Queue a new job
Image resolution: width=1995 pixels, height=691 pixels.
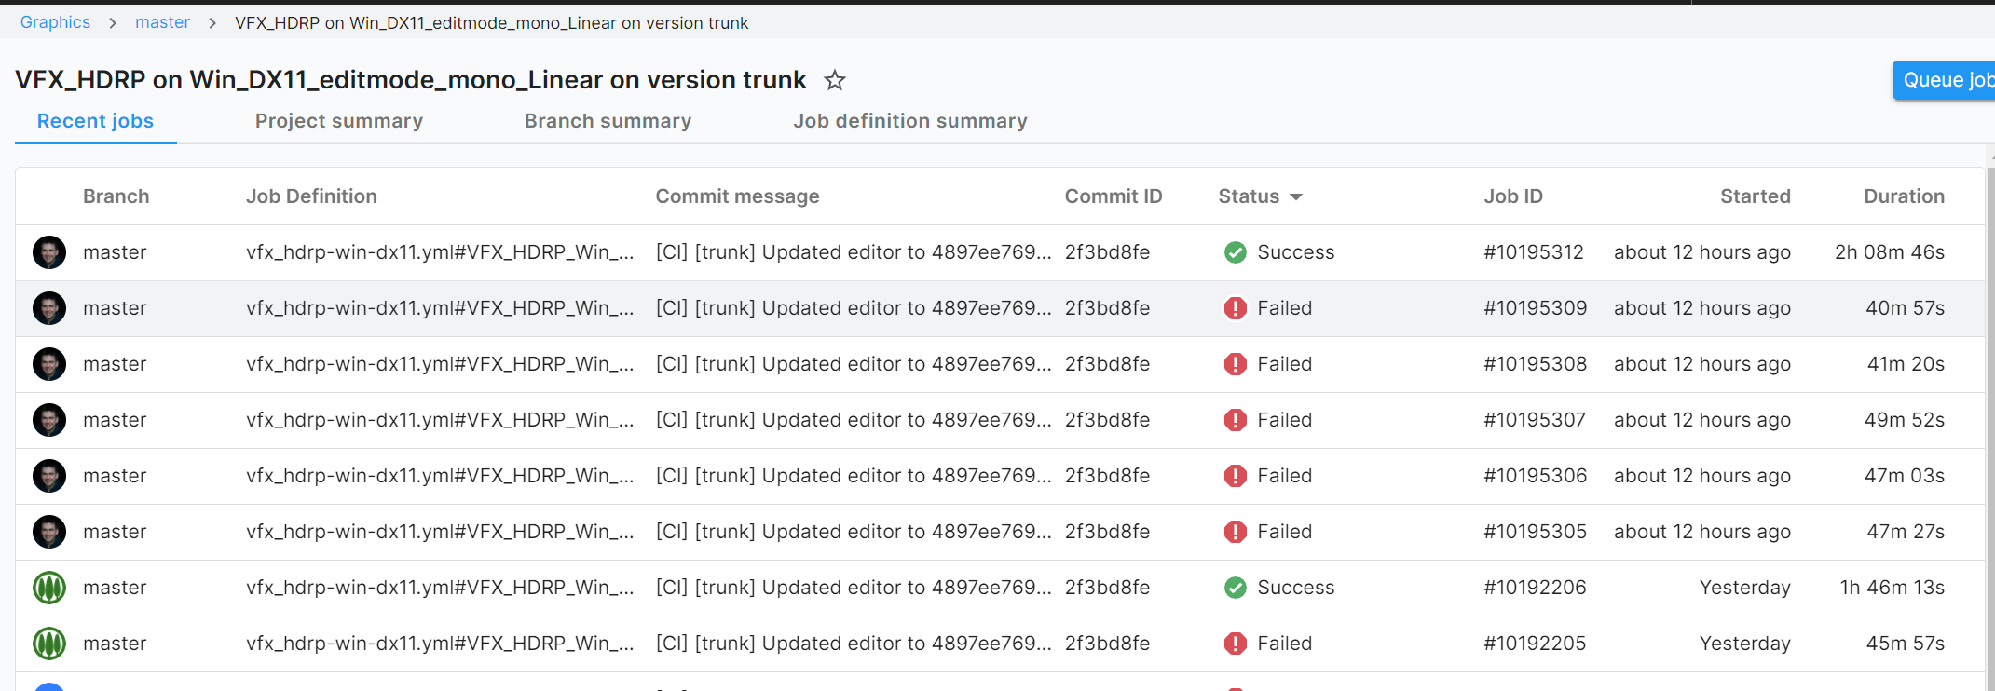[x=1944, y=80]
